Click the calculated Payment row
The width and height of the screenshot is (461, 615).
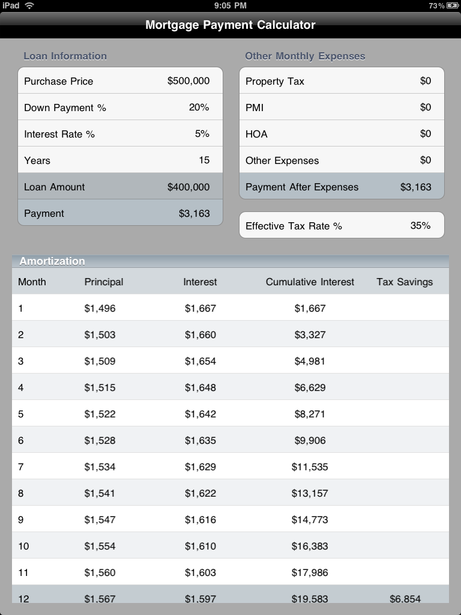pyautogui.click(x=120, y=213)
